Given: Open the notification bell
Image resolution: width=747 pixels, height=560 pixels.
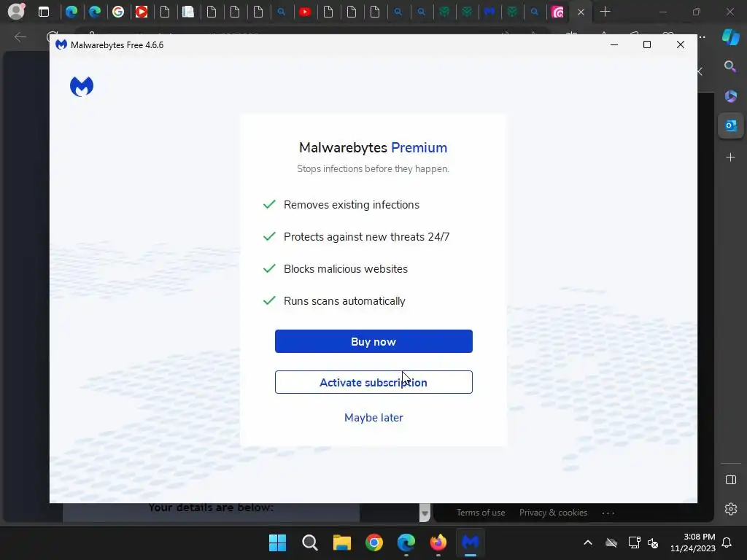Looking at the screenshot, I should [x=727, y=542].
